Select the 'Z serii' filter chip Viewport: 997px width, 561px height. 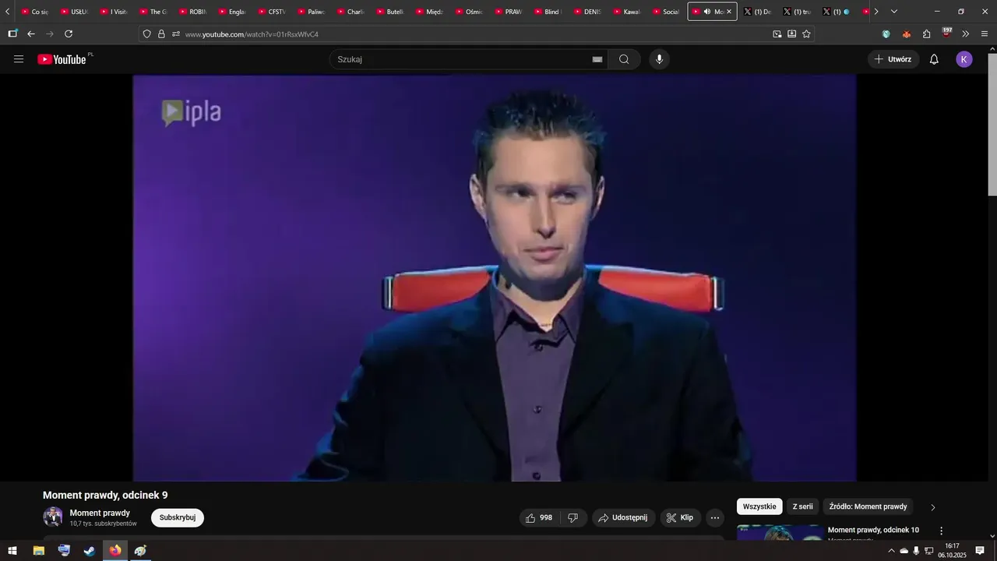(x=802, y=506)
